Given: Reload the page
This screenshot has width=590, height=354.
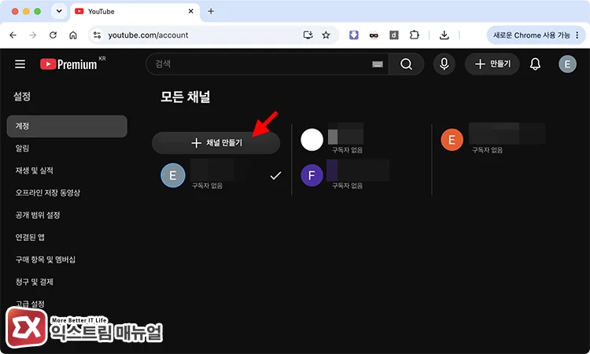Looking at the screenshot, I should [x=53, y=35].
